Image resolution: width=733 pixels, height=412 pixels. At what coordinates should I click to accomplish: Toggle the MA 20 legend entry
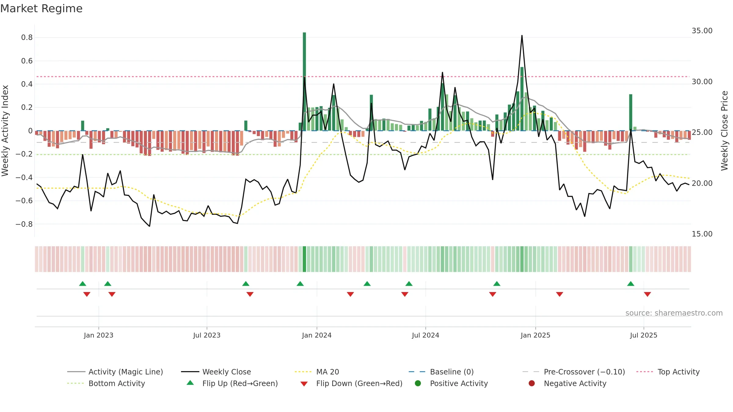point(317,372)
